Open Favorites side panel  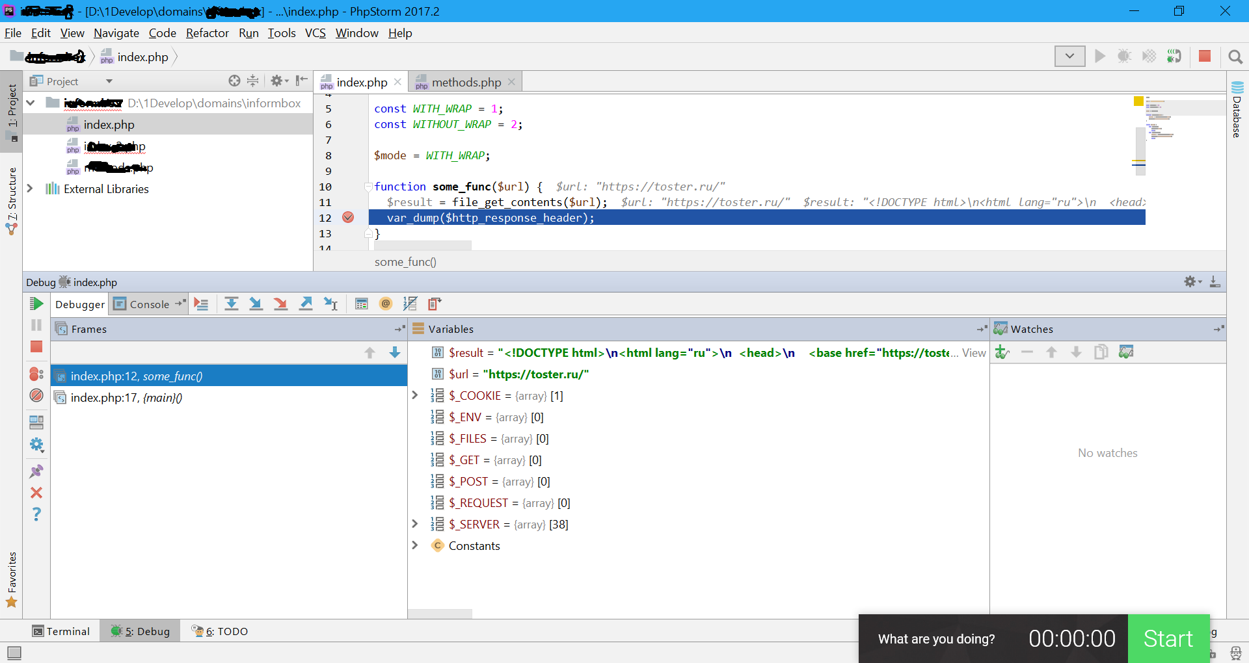(12, 579)
